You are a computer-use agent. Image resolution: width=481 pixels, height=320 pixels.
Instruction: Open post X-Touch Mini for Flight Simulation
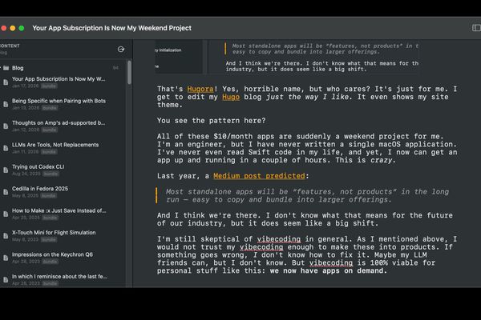[x=54, y=233]
